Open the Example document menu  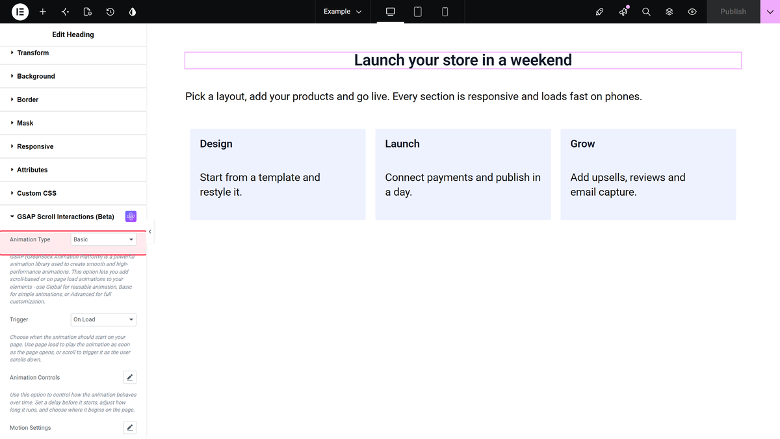(x=343, y=12)
